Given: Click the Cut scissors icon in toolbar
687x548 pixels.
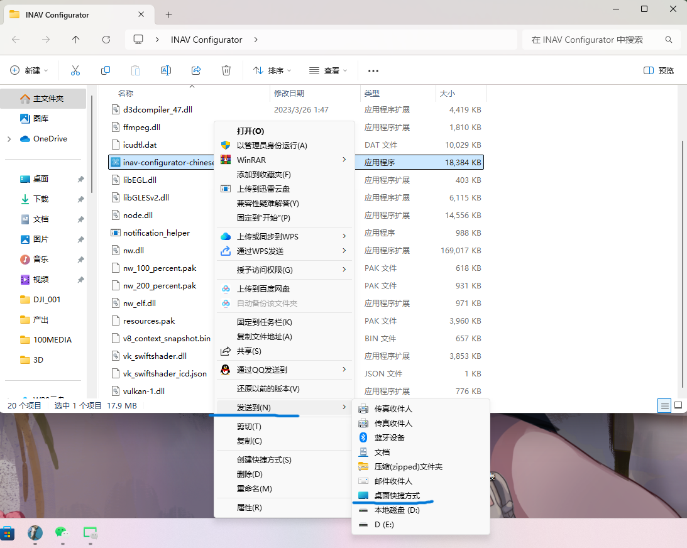Looking at the screenshot, I should (x=75, y=70).
